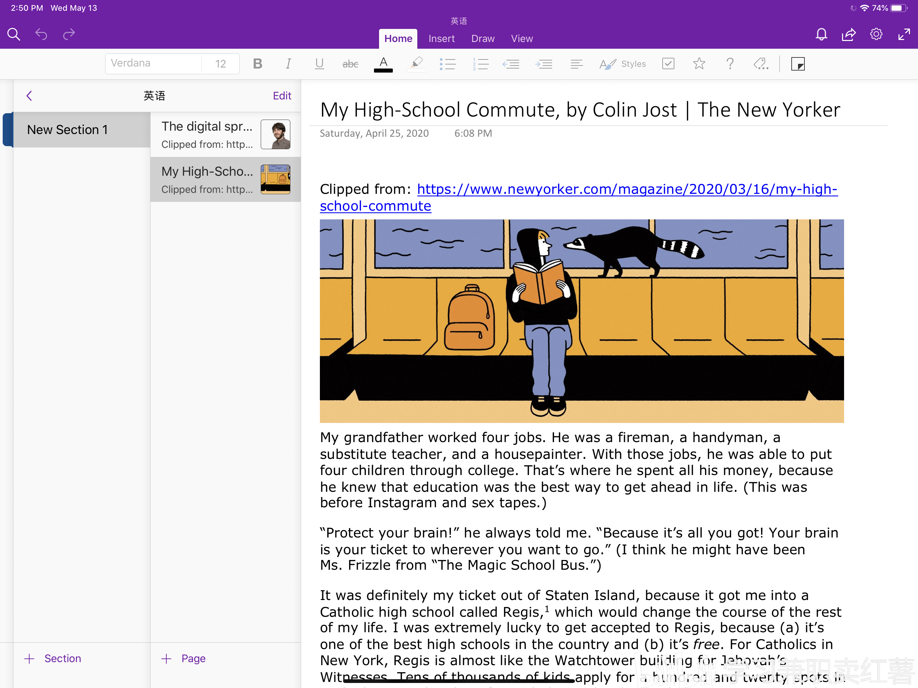Click the 6:08 PM timestamp
Image resolution: width=918 pixels, height=688 pixels.
tap(473, 134)
